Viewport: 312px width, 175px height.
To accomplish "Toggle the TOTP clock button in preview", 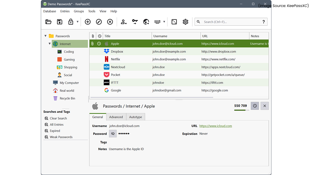I will (255, 106).
